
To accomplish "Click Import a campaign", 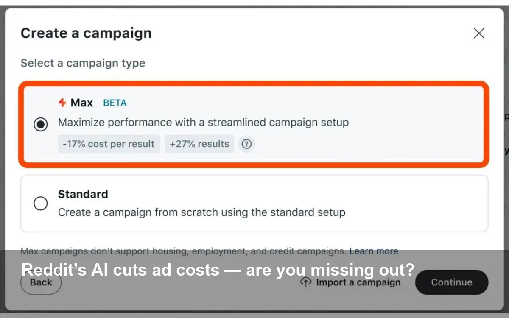I will click(358, 282).
